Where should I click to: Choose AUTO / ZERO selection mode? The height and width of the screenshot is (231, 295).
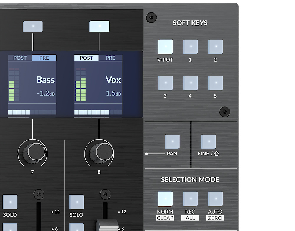coord(215,199)
